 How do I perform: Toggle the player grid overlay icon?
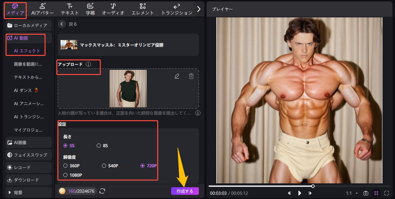tap(376, 193)
